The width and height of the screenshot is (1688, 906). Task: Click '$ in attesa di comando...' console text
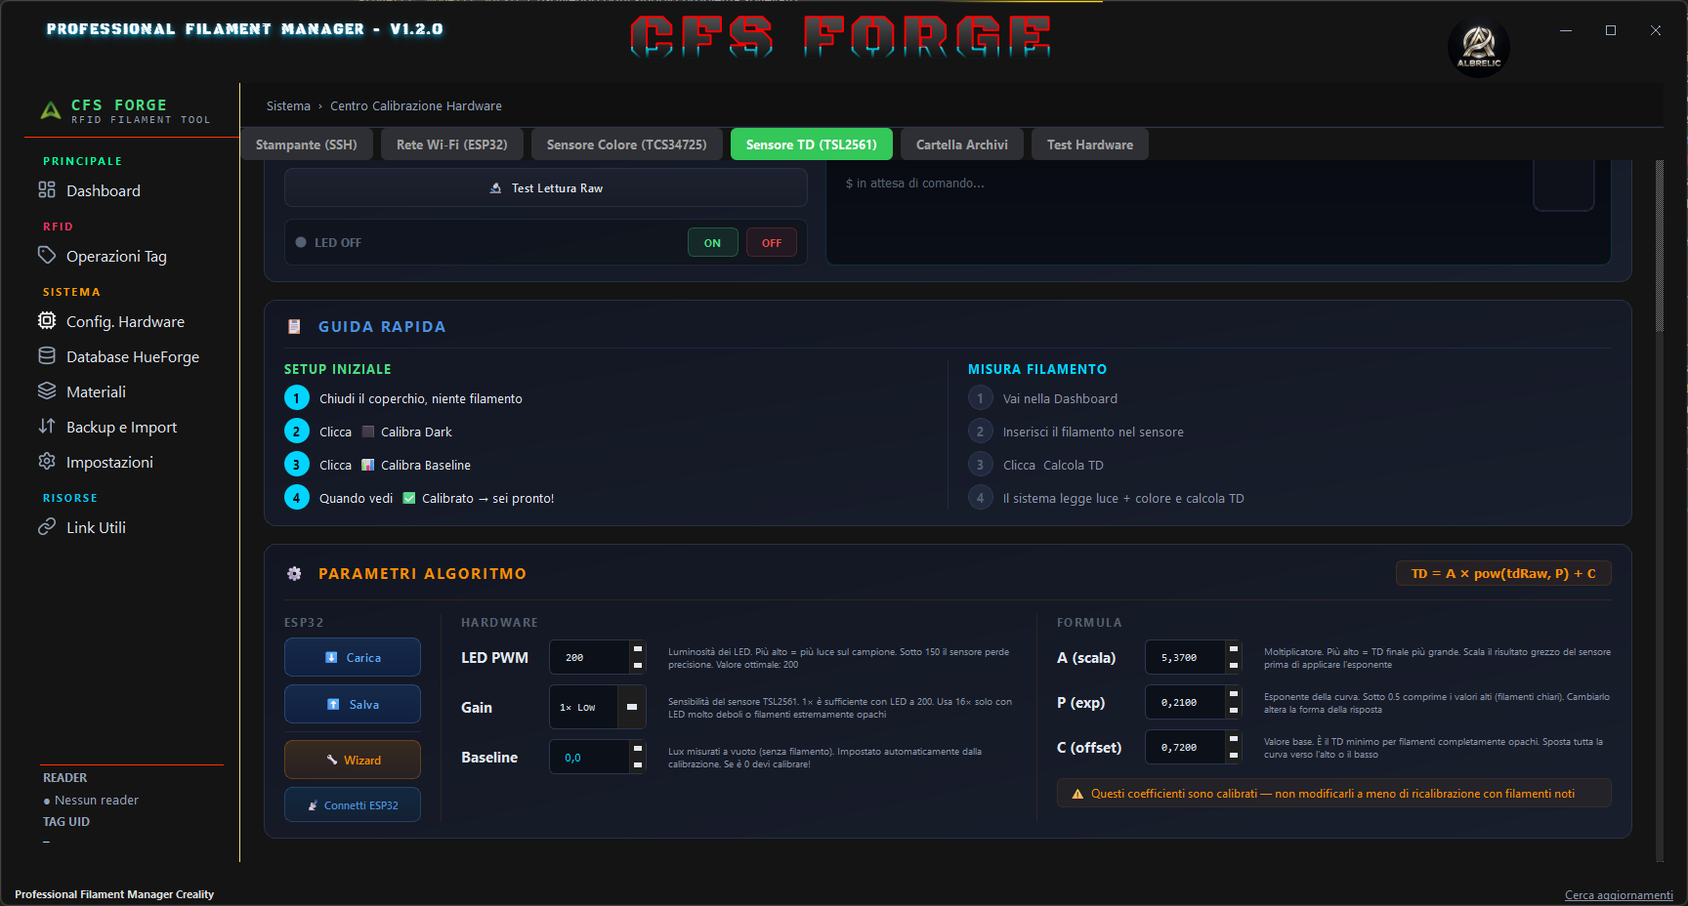pos(915,183)
